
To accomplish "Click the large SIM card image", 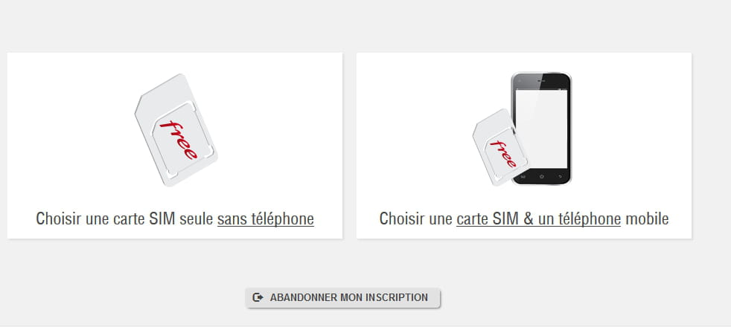I will click(176, 130).
